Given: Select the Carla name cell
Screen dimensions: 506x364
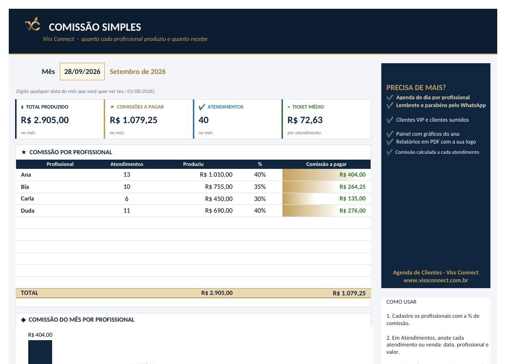Looking at the screenshot, I should (x=27, y=199).
